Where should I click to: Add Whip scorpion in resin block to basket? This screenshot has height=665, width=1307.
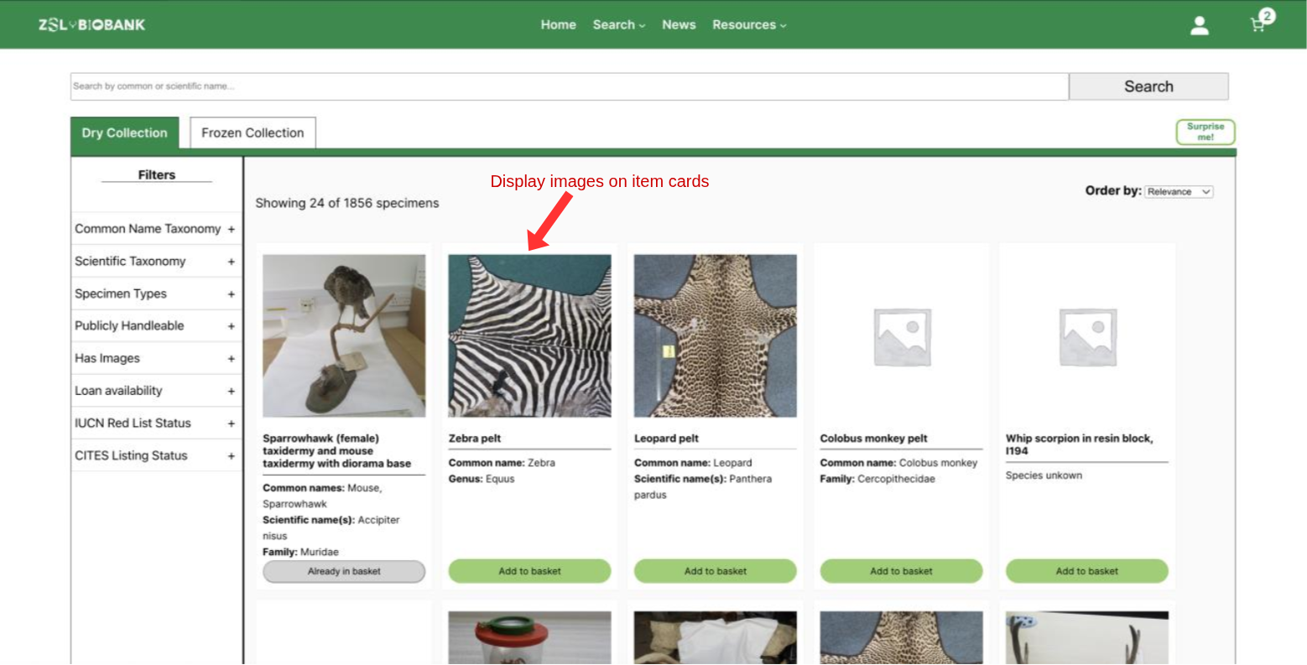[1087, 571]
